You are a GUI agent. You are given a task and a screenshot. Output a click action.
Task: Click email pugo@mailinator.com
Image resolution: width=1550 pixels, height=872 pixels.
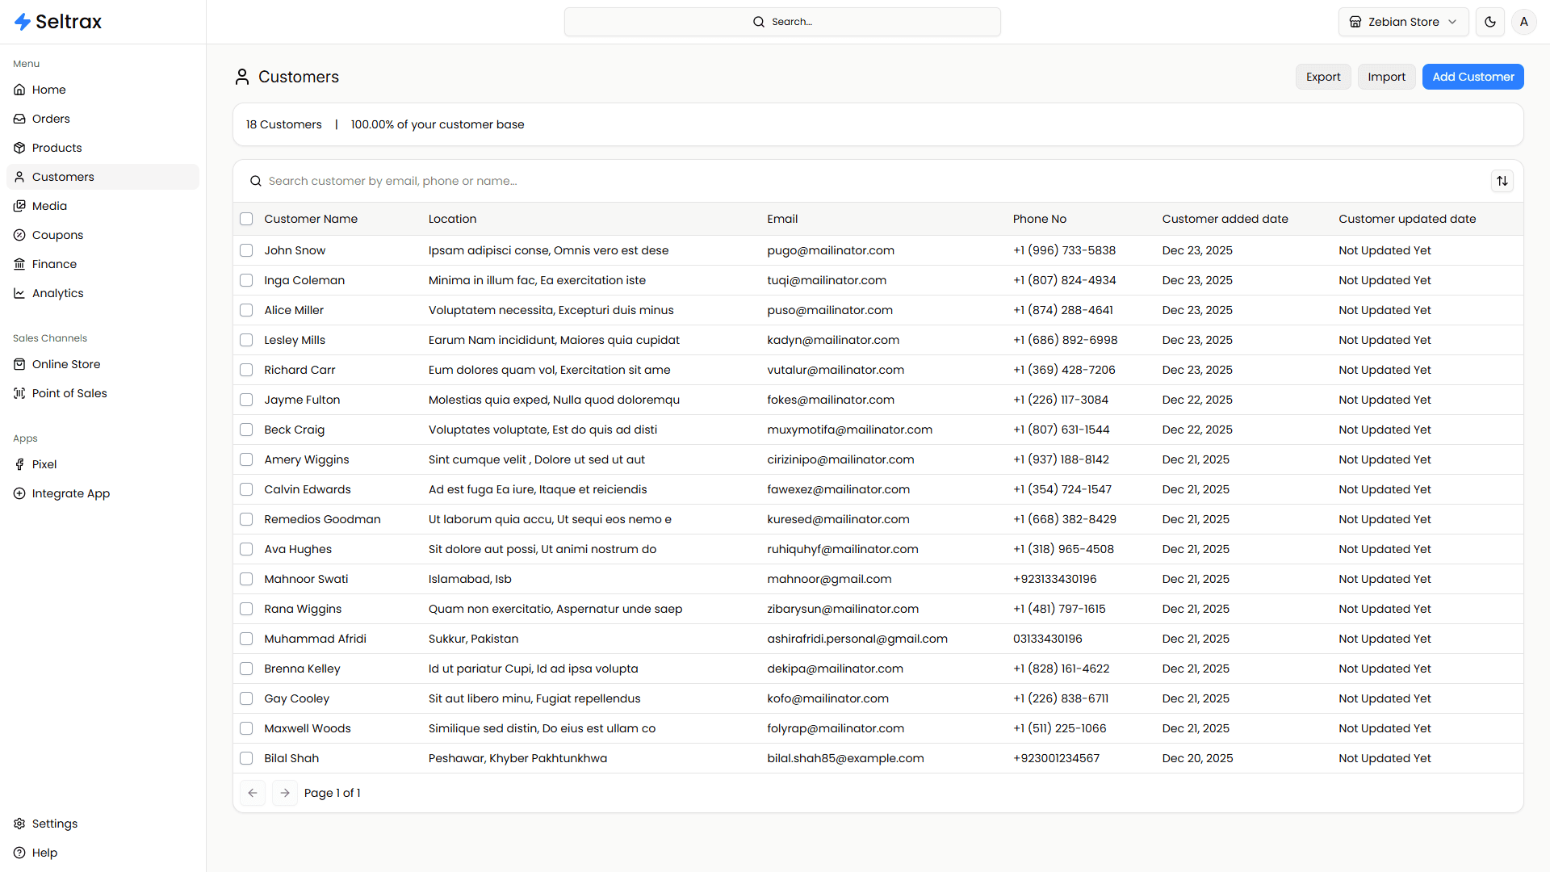click(x=831, y=250)
